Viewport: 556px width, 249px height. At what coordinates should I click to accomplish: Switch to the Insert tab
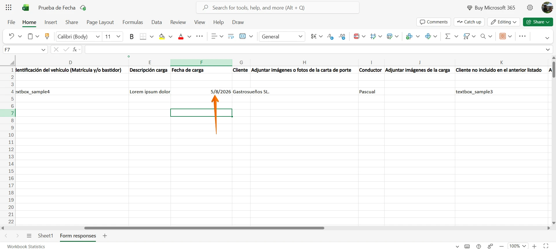pos(51,22)
